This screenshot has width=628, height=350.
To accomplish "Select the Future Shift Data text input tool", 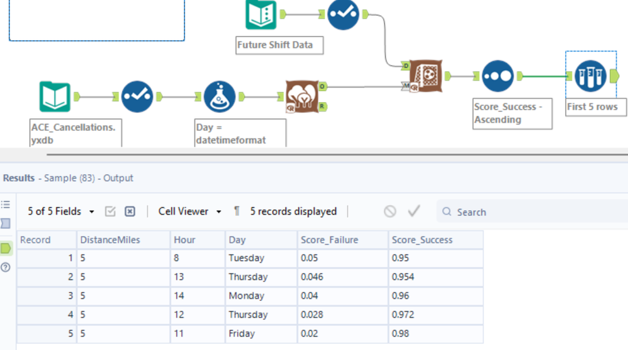I will tap(261, 14).
